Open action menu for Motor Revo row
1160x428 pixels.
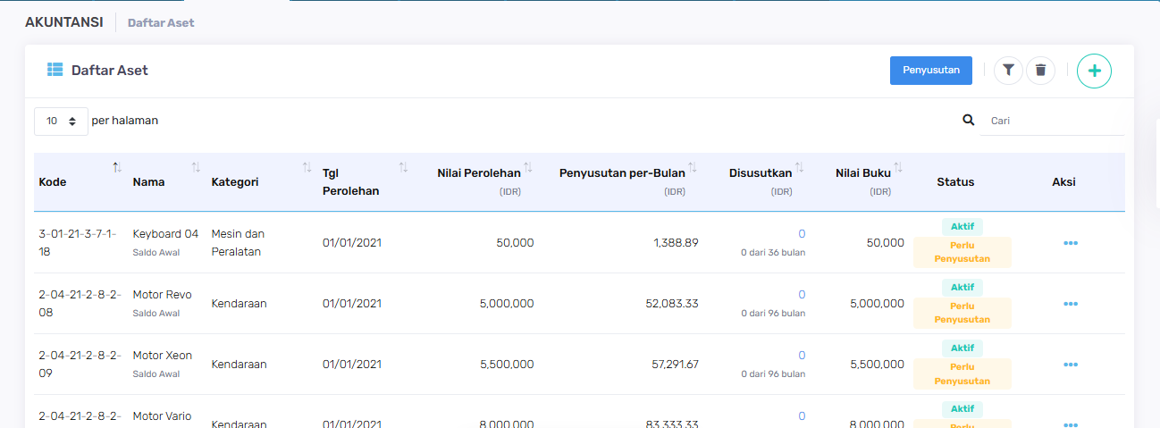pyautogui.click(x=1071, y=304)
